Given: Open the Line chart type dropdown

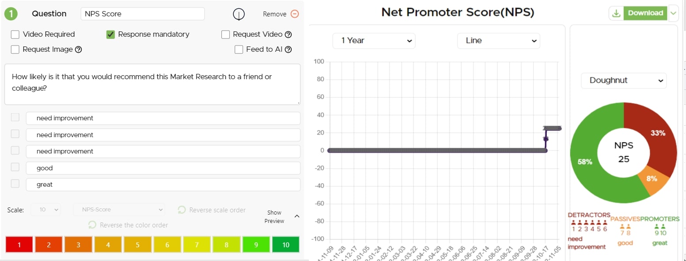Looking at the screenshot, I should (499, 41).
